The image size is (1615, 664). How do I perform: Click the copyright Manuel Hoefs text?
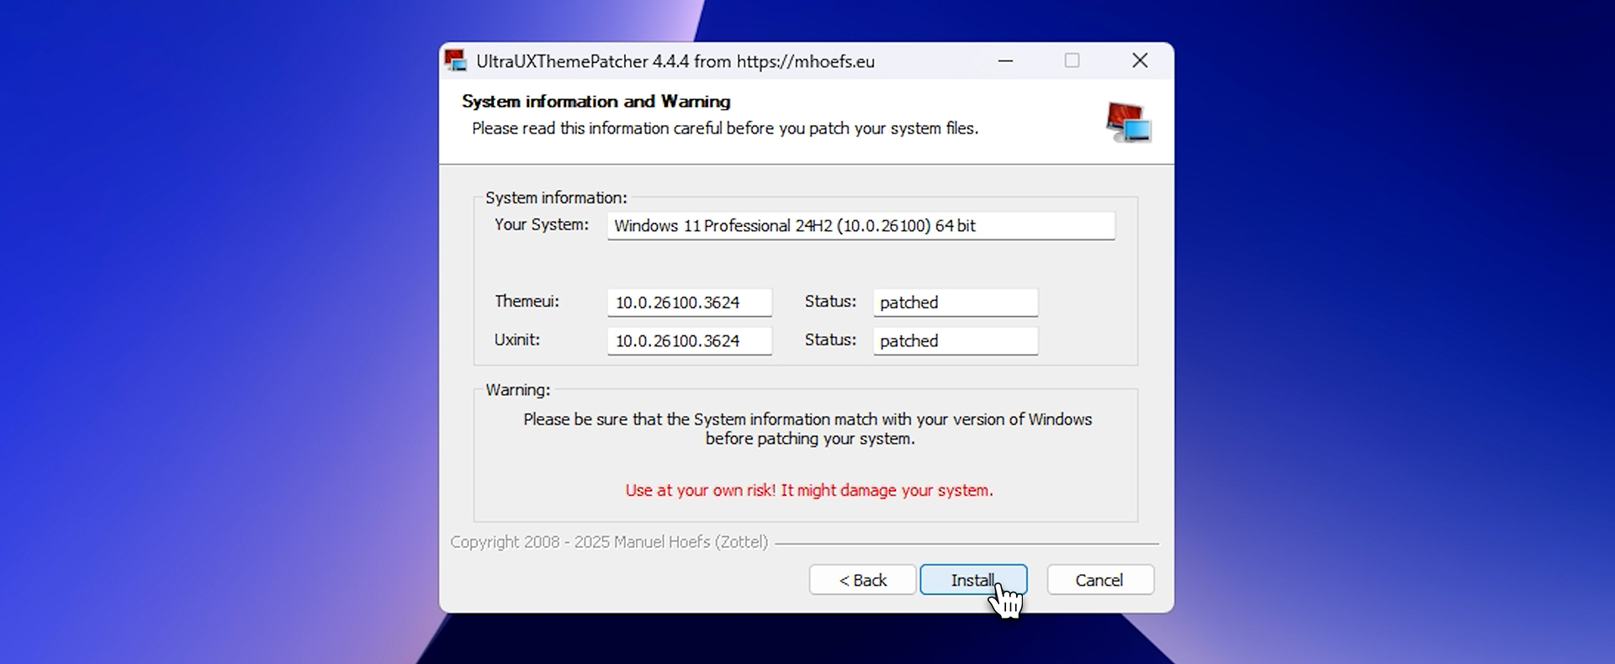[x=609, y=542]
